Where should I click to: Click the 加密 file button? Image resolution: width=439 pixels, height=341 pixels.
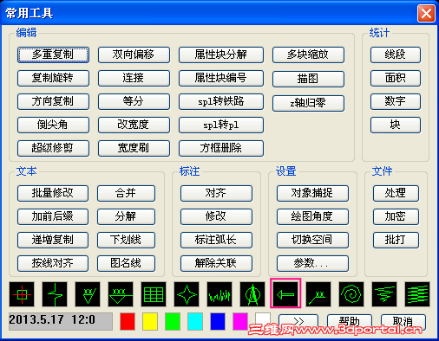coord(396,216)
